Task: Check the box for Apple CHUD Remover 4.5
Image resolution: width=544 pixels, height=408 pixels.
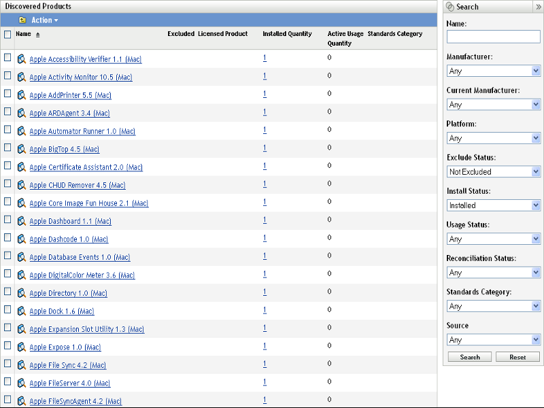Action: tap(7, 184)
